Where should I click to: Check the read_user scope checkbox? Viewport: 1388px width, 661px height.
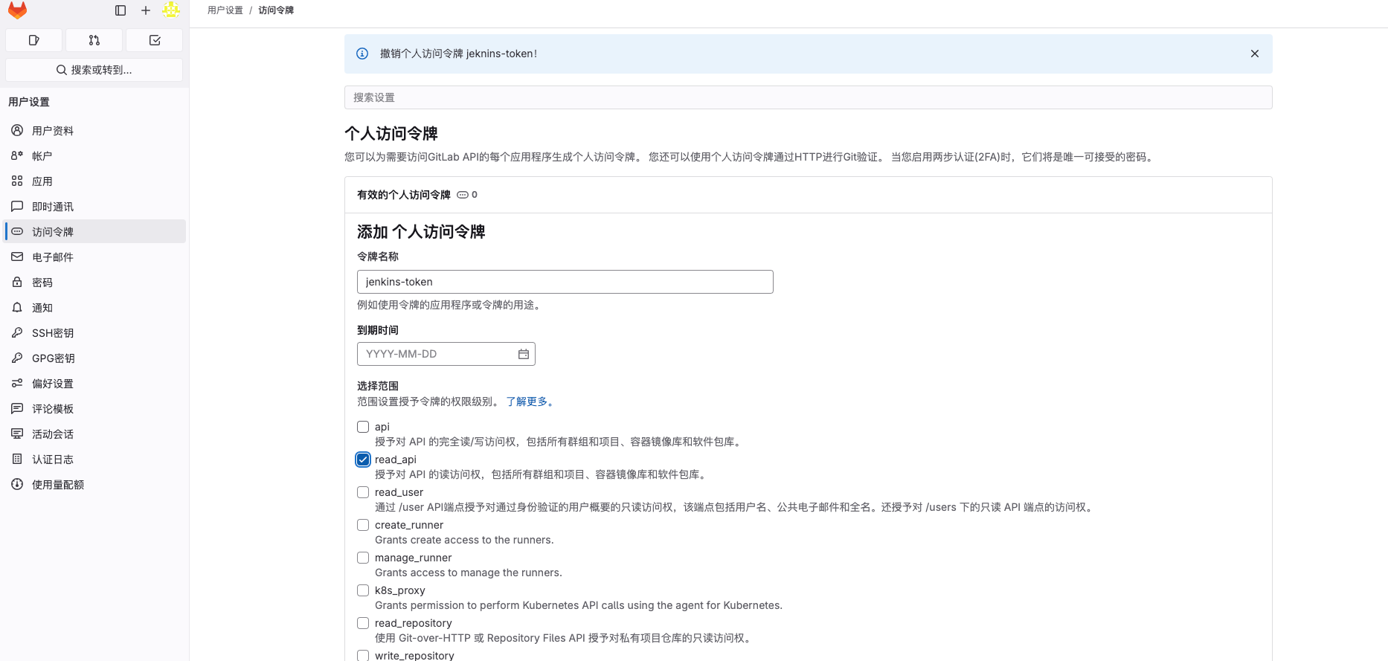[x=363, y=492]
